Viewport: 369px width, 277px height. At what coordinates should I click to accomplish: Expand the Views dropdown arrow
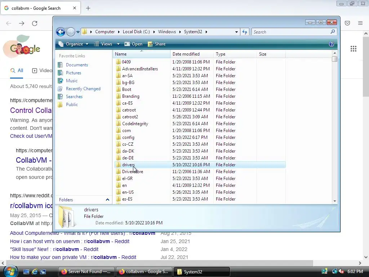point(118,44)
